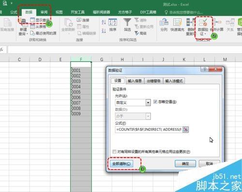This screenshot has height=192, width=242.
Task: Click the tell-me lightbulb search box
Action: click(183, 12)
